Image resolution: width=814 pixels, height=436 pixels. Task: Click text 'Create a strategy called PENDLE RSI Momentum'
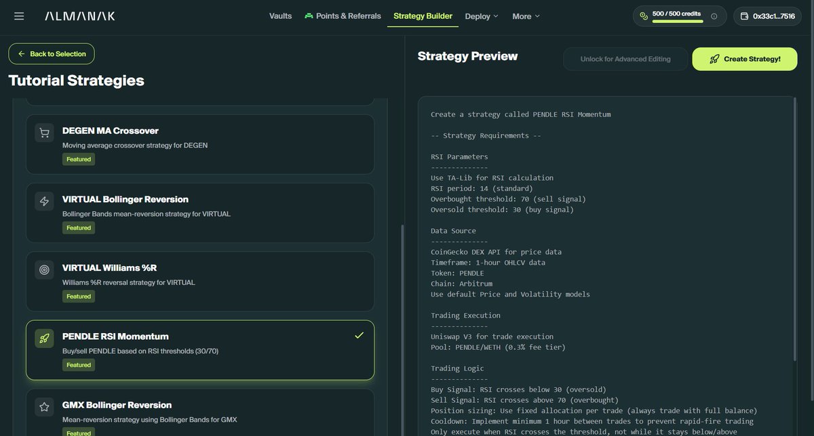(x=521, y=114)
